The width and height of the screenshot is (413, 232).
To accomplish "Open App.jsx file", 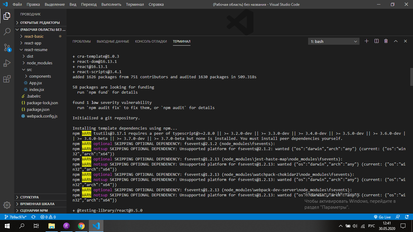I will coord(41,83).
